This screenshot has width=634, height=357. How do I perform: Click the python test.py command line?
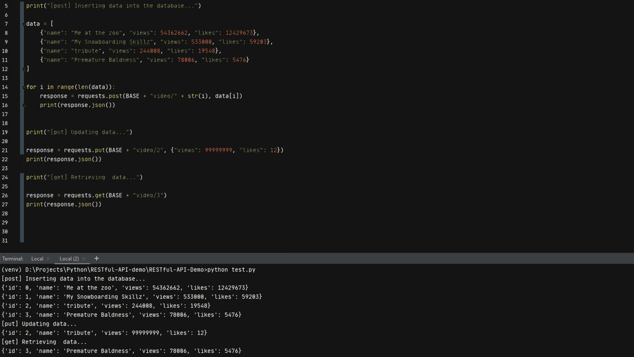231,270
